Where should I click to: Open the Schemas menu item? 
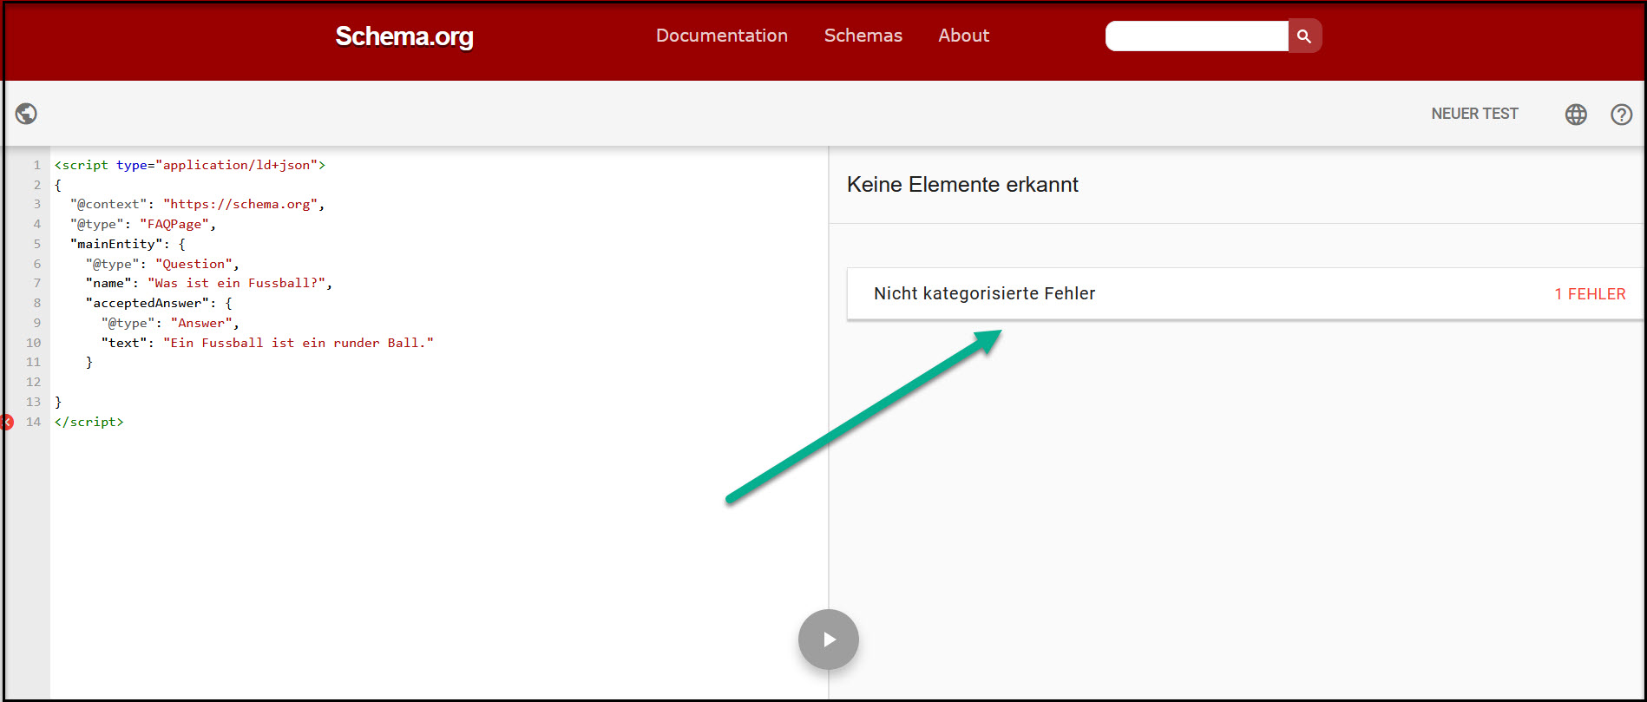coord(863,36)
